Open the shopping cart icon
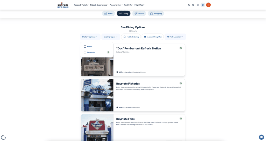 [x=193, y=5]
